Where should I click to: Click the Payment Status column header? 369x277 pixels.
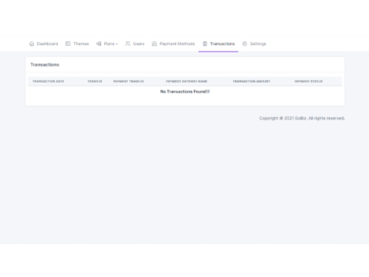coord(308,82)
